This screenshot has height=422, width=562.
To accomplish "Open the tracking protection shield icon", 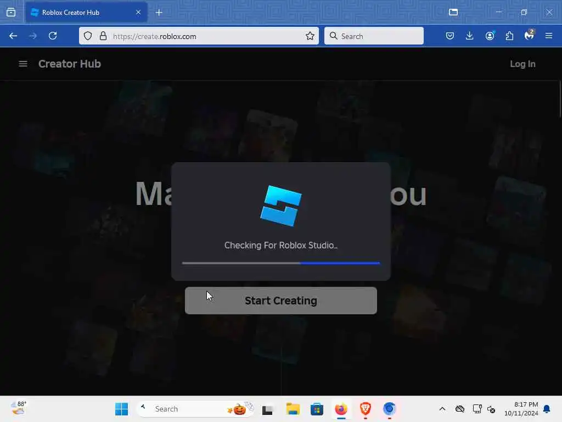I will click(x=88, y=36).
